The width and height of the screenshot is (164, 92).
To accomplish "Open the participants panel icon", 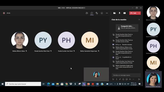I will (x=87, y=13).
